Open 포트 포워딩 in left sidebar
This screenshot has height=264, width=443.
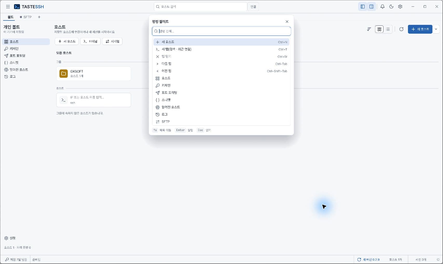point(26,56)
